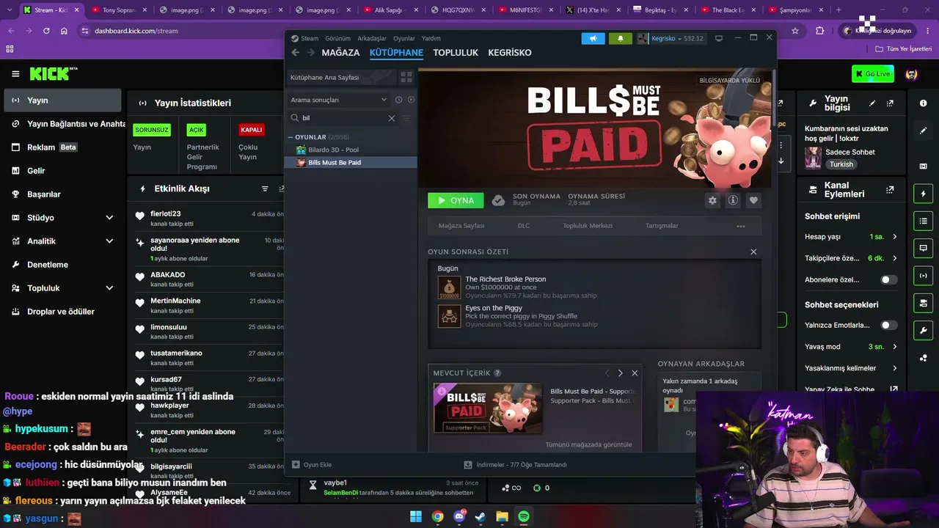Open Görünüm menu
939x528 pixels.
pos(337,38)
